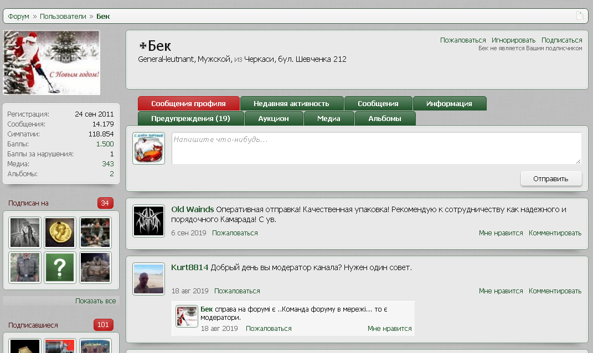
Task: Open followed user with tank avatar
Action: 95,267
